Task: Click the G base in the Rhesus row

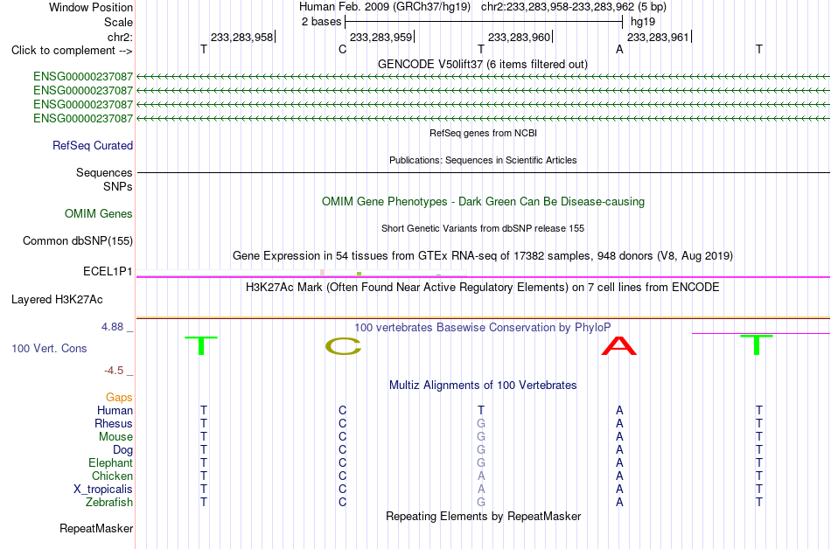Action: click(x=481, y=423)
